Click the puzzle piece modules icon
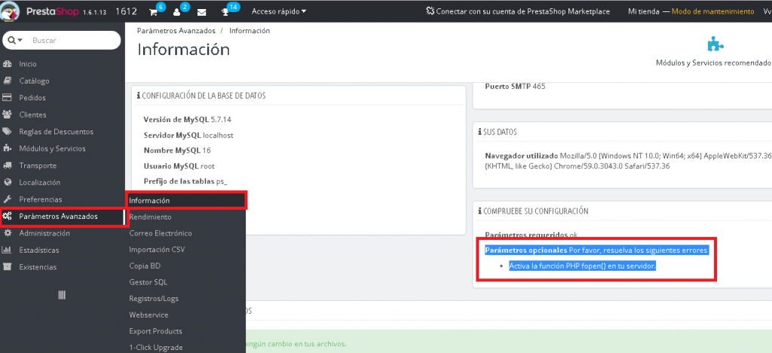 (713, 44)
